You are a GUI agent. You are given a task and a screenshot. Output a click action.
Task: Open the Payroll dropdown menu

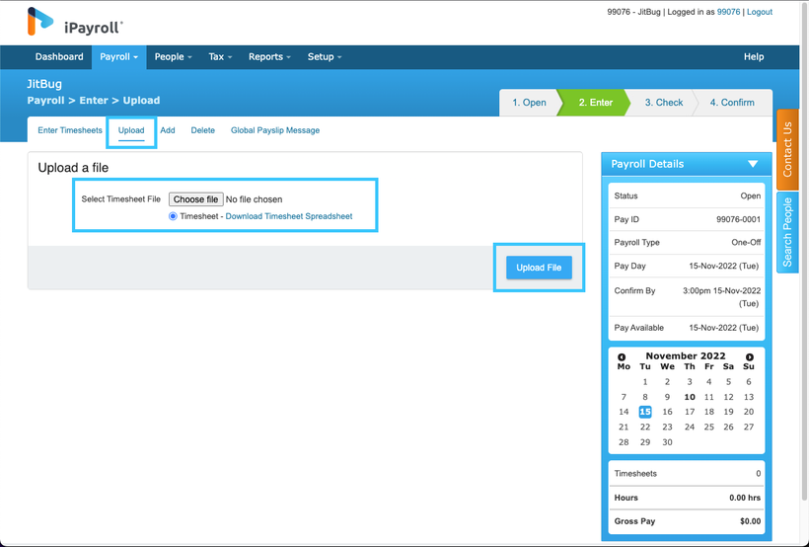(118, 57)
